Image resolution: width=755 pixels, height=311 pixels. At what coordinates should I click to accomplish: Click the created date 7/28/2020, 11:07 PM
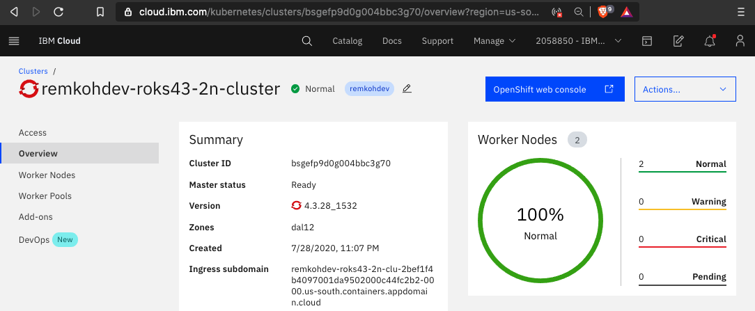coord(335,248)
